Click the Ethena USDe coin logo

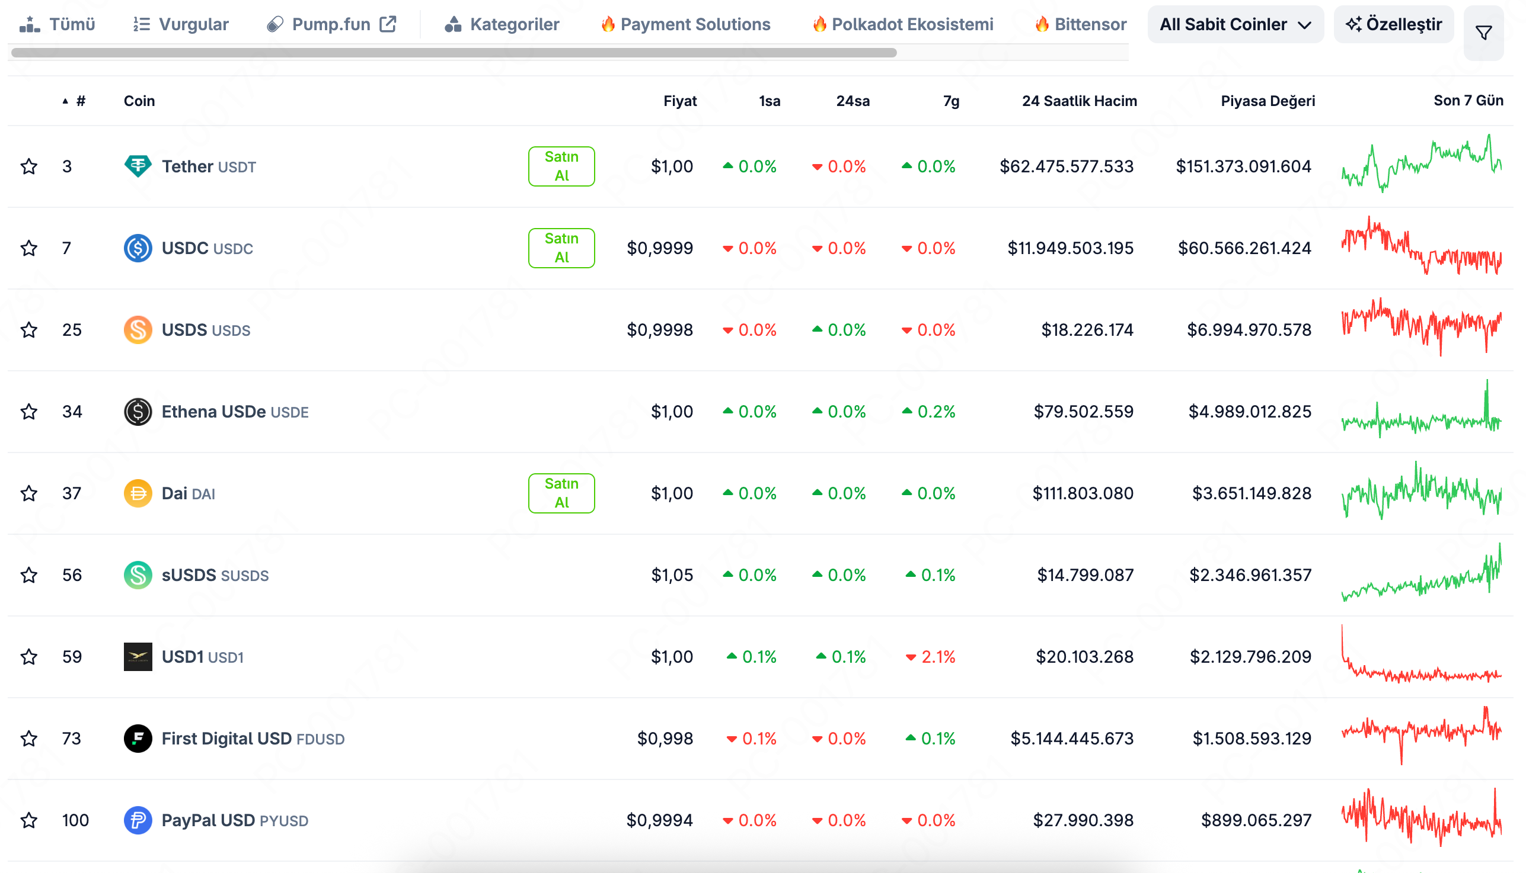point(138,411)
